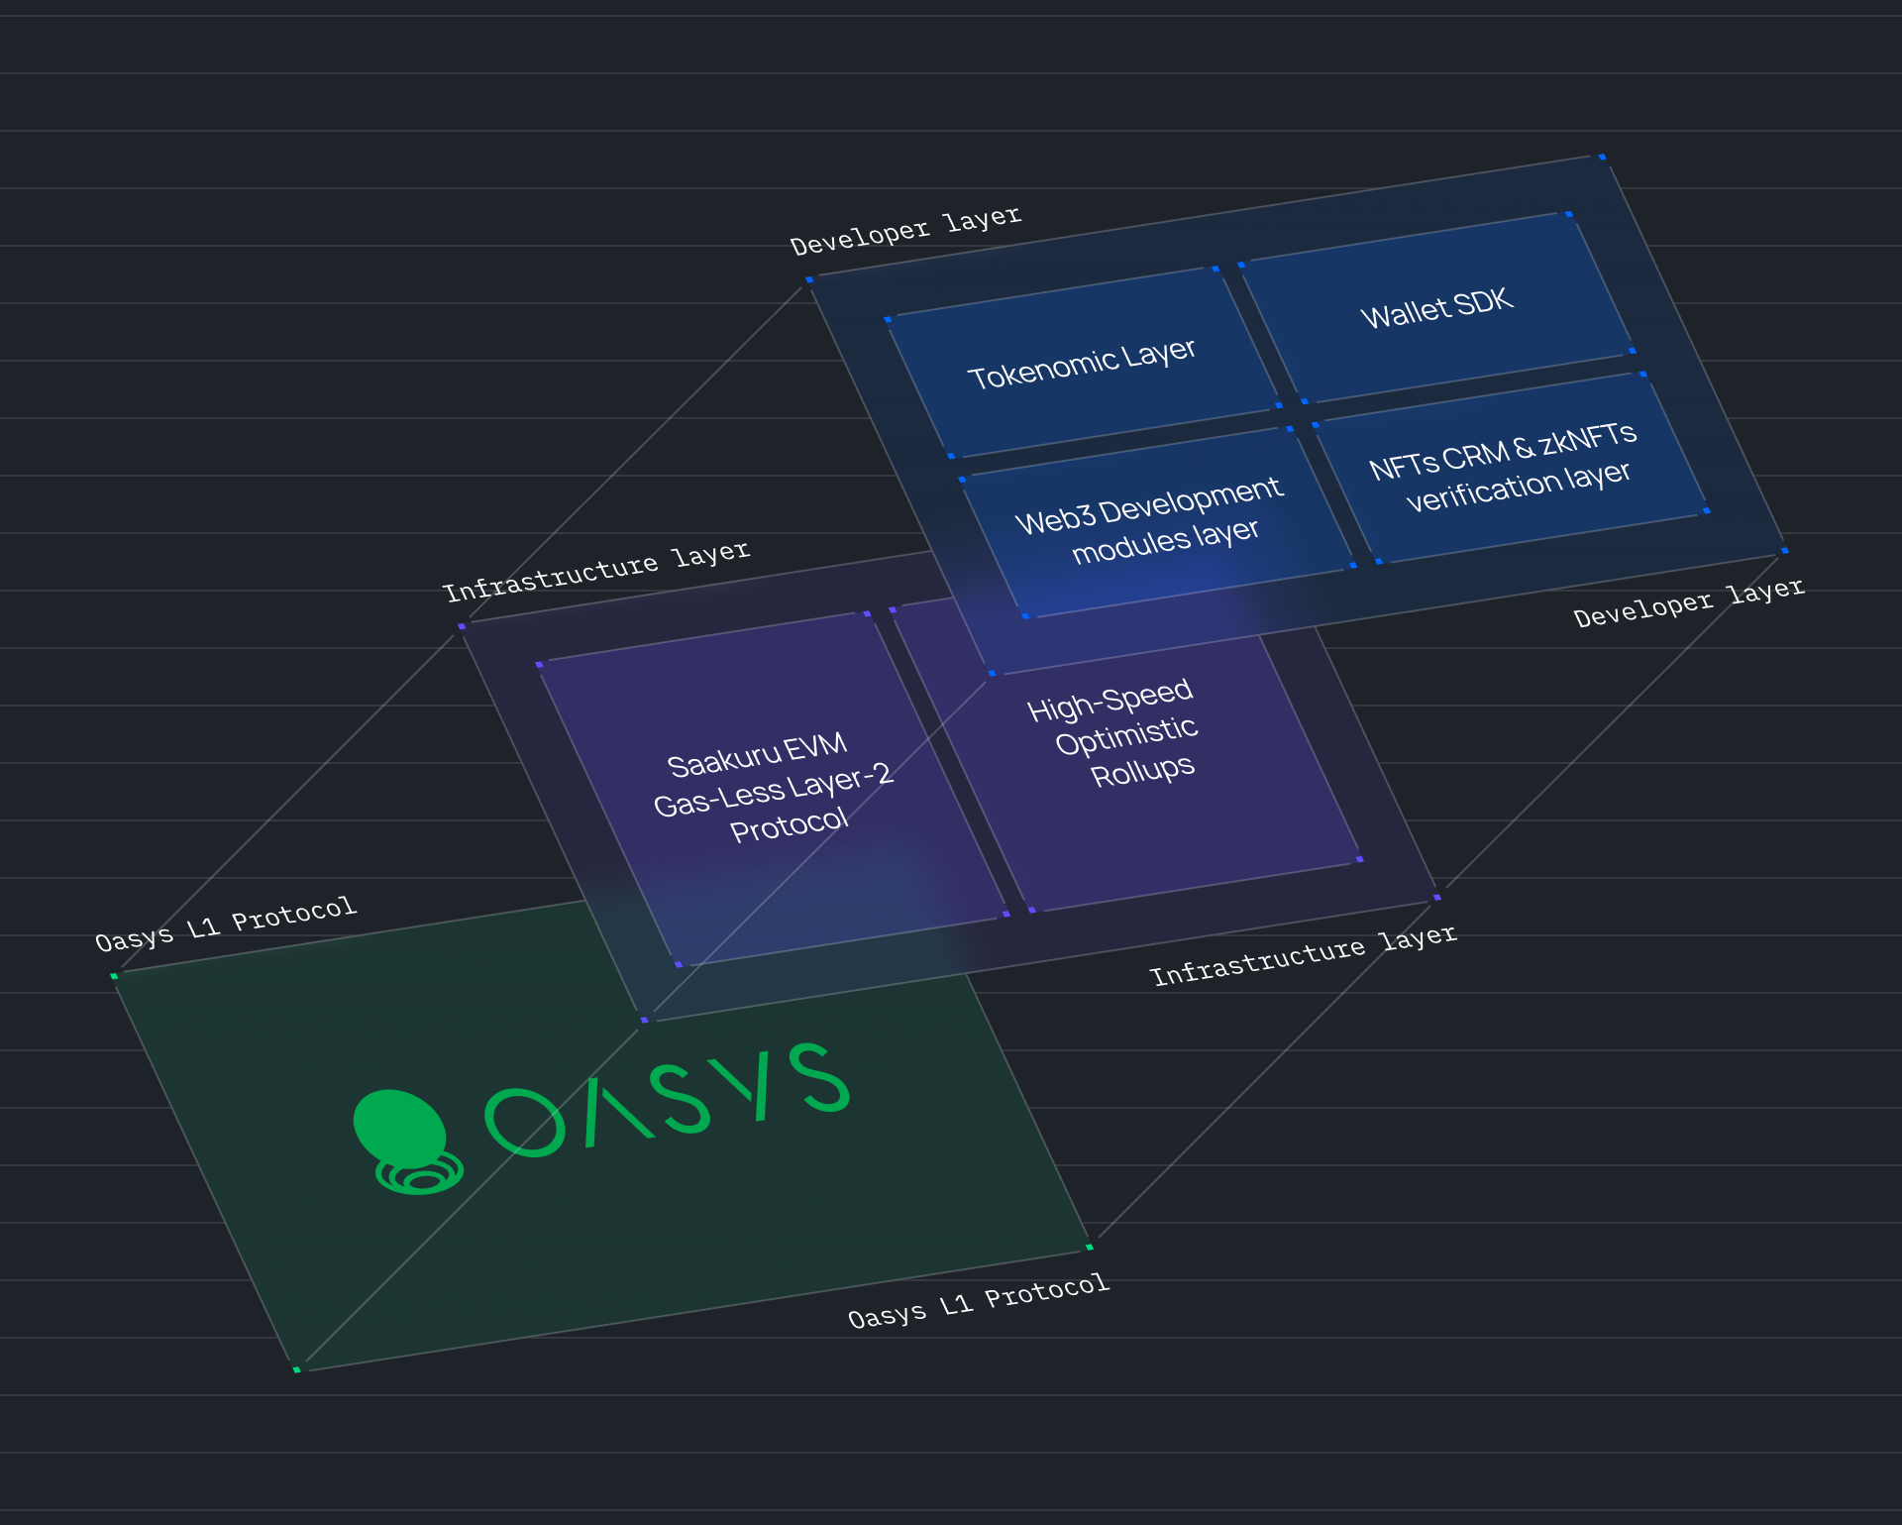Click the blue Developer layer's top-left corner marker
The height and width of the screenshot is (1525, 1902).
[809, 279]
